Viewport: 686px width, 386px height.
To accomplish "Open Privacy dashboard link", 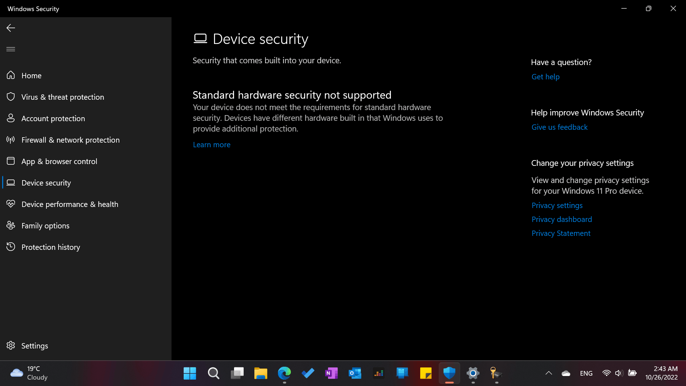I will pyautogui.click(x=561, y=219).
